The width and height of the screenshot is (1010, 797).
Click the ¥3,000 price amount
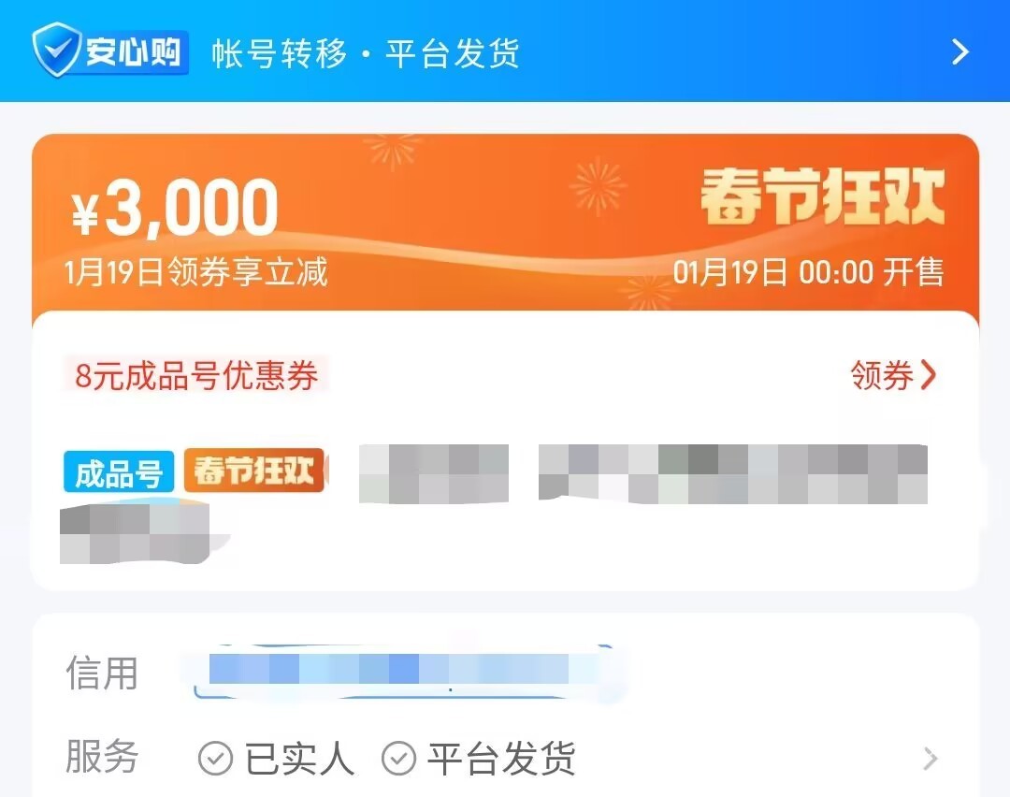(x=175, y=207)
